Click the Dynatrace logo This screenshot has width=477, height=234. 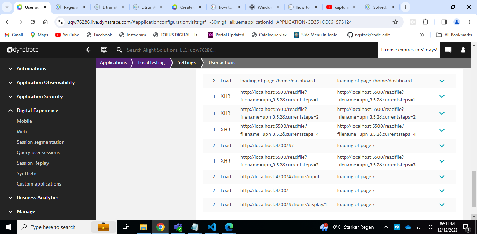tap(22, 50)
